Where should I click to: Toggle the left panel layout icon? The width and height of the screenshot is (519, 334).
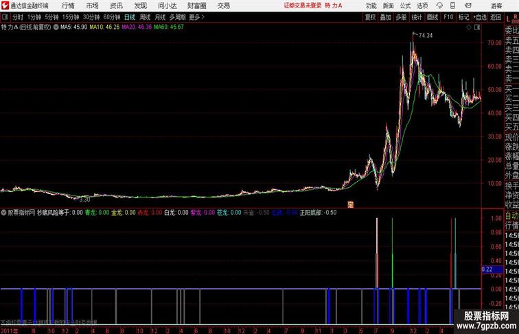coord(5,17)
